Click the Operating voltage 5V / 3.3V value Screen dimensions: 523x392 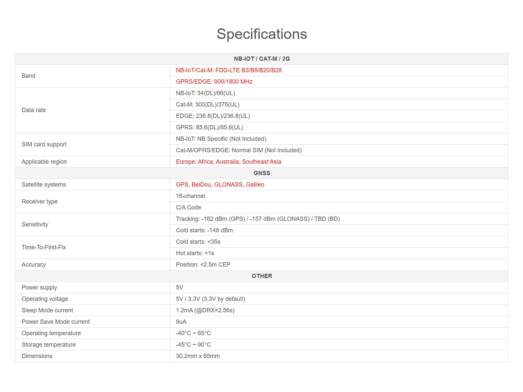[210, 299]
